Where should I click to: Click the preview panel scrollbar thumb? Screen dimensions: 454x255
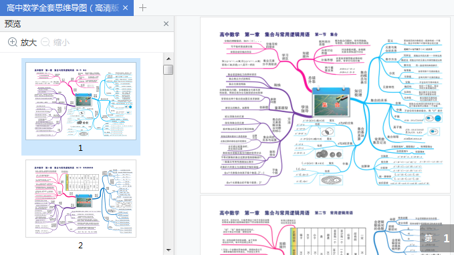point(168,69)
